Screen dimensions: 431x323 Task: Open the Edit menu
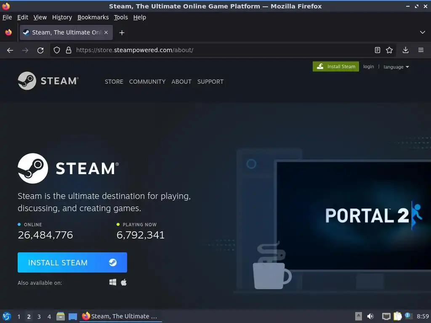pyautogui.click(x=23, y=17)
